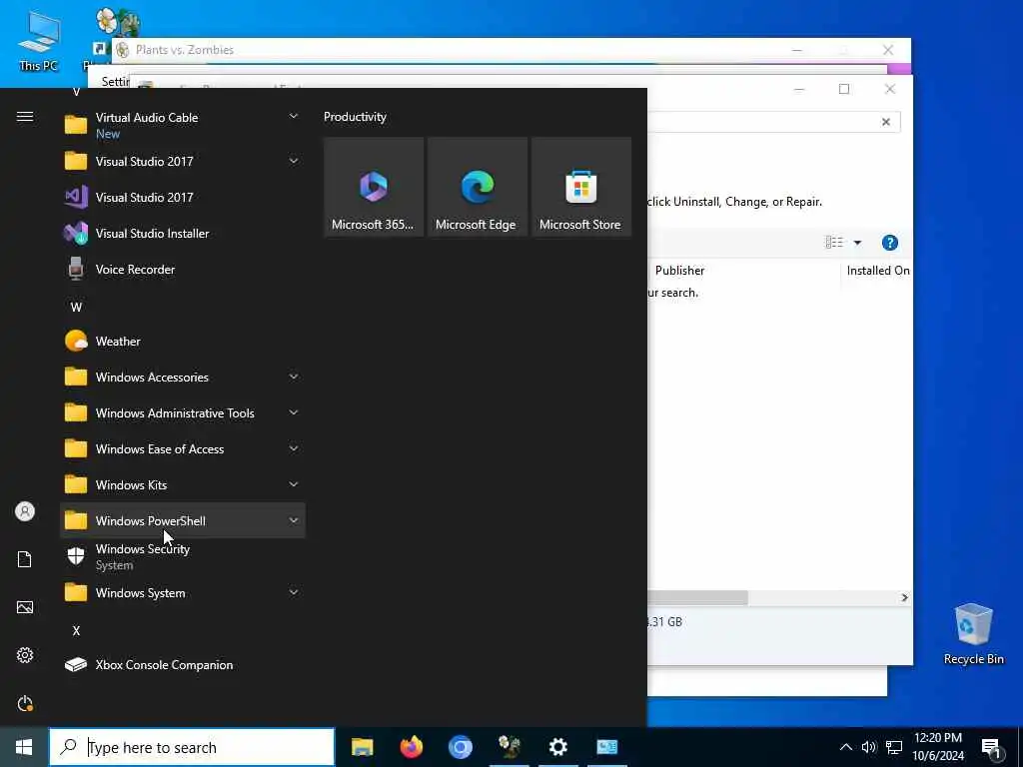This screenshot has width=1023, height=767.
Task: Open network status in system tray
Action: click(894, 747)
